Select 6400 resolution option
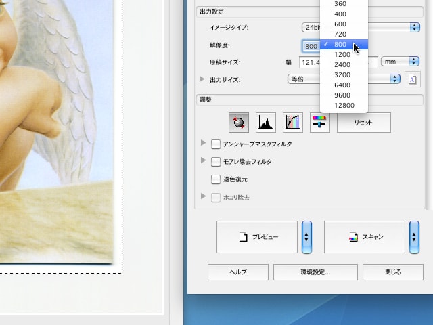Image resolution: width=433 pixels, height=325 pixels. [344, 85]
